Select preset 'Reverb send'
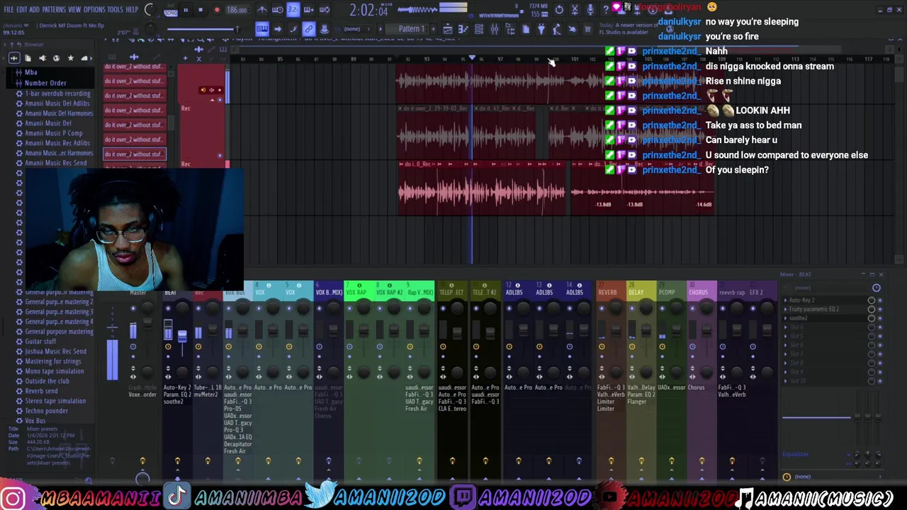Viewport: 907px width, 510px height. (42, 391)
